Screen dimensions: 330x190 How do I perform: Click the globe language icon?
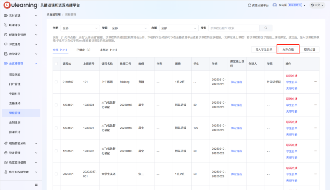(x=312, y=5)
